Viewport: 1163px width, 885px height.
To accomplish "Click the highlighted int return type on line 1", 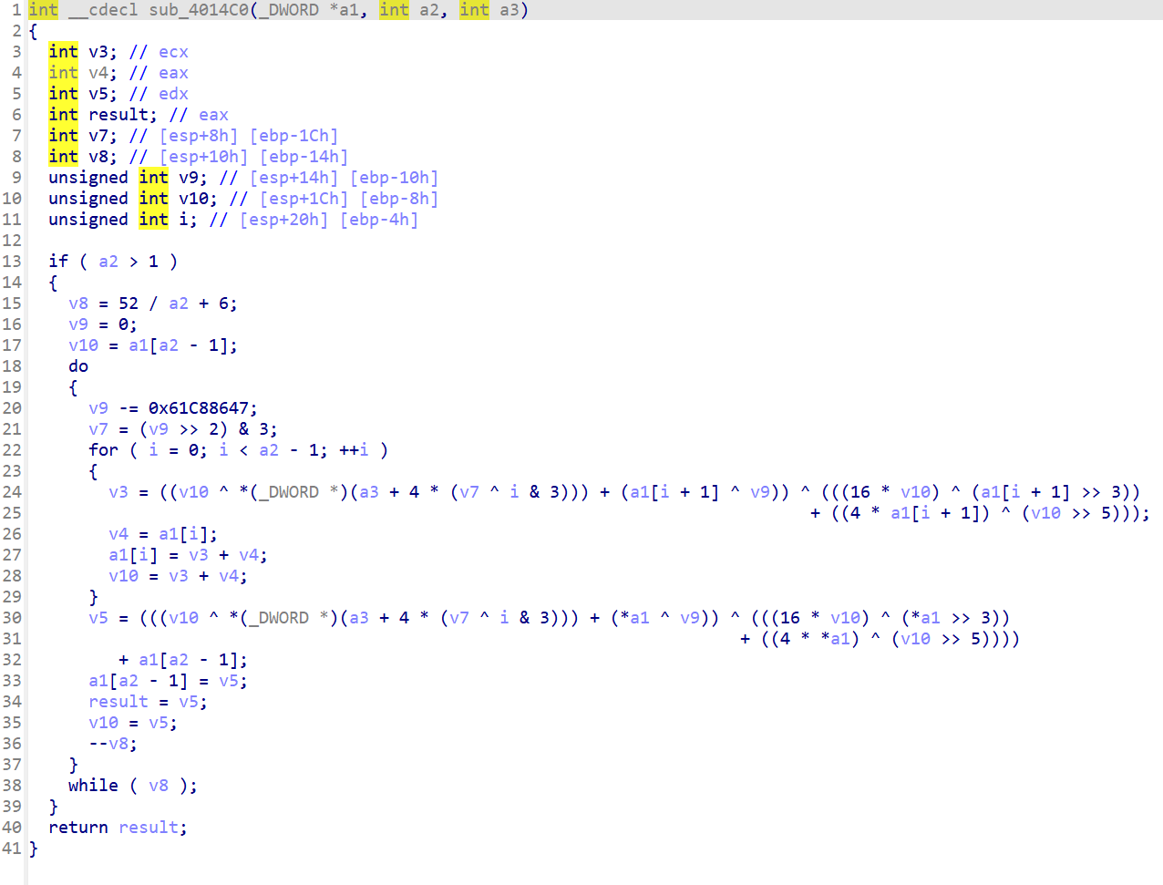I will click(43, 10).
